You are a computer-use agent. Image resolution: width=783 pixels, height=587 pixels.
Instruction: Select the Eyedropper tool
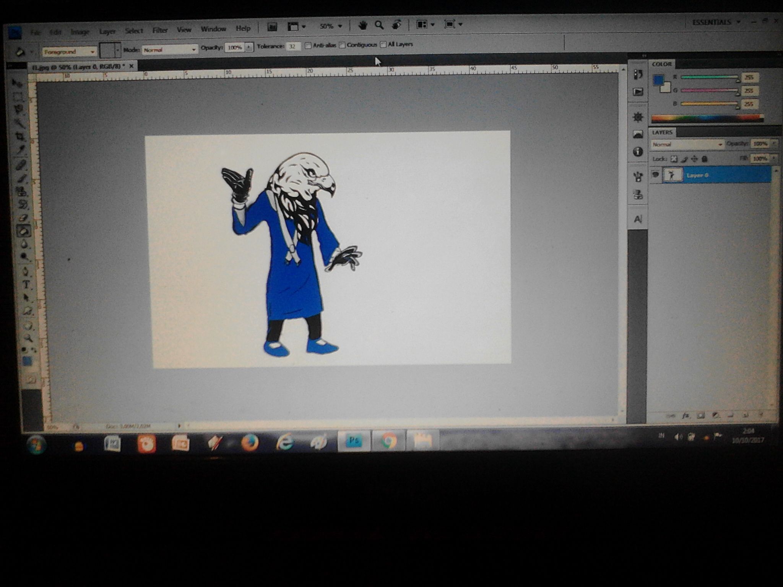(x=21, y=150)
